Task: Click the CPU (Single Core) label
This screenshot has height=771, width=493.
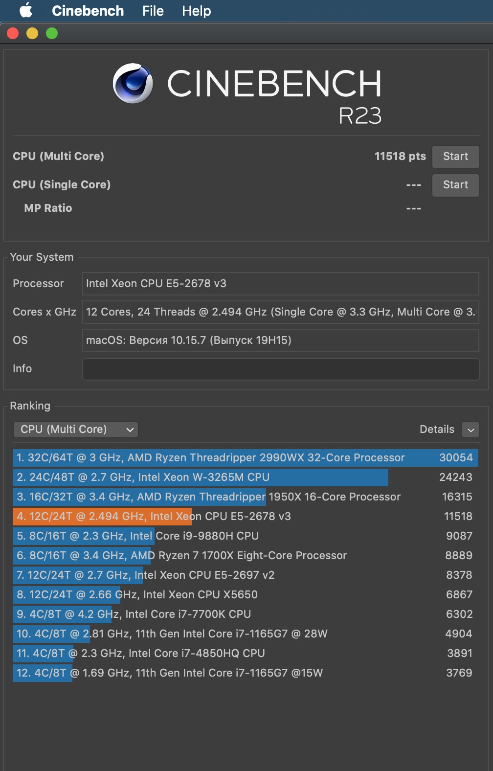Action: tap(62, 185)
